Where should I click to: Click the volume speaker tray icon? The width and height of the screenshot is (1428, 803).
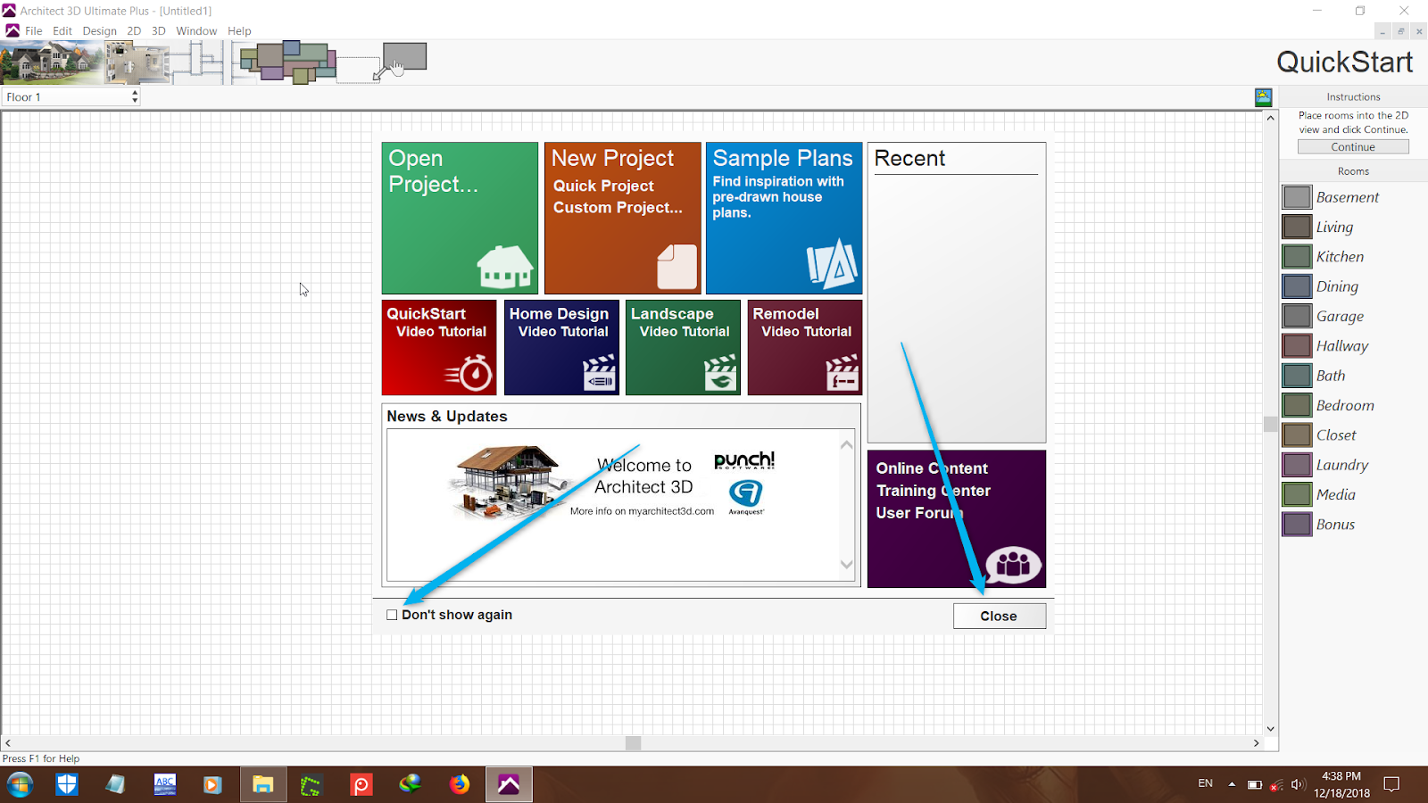(1298, 784)
